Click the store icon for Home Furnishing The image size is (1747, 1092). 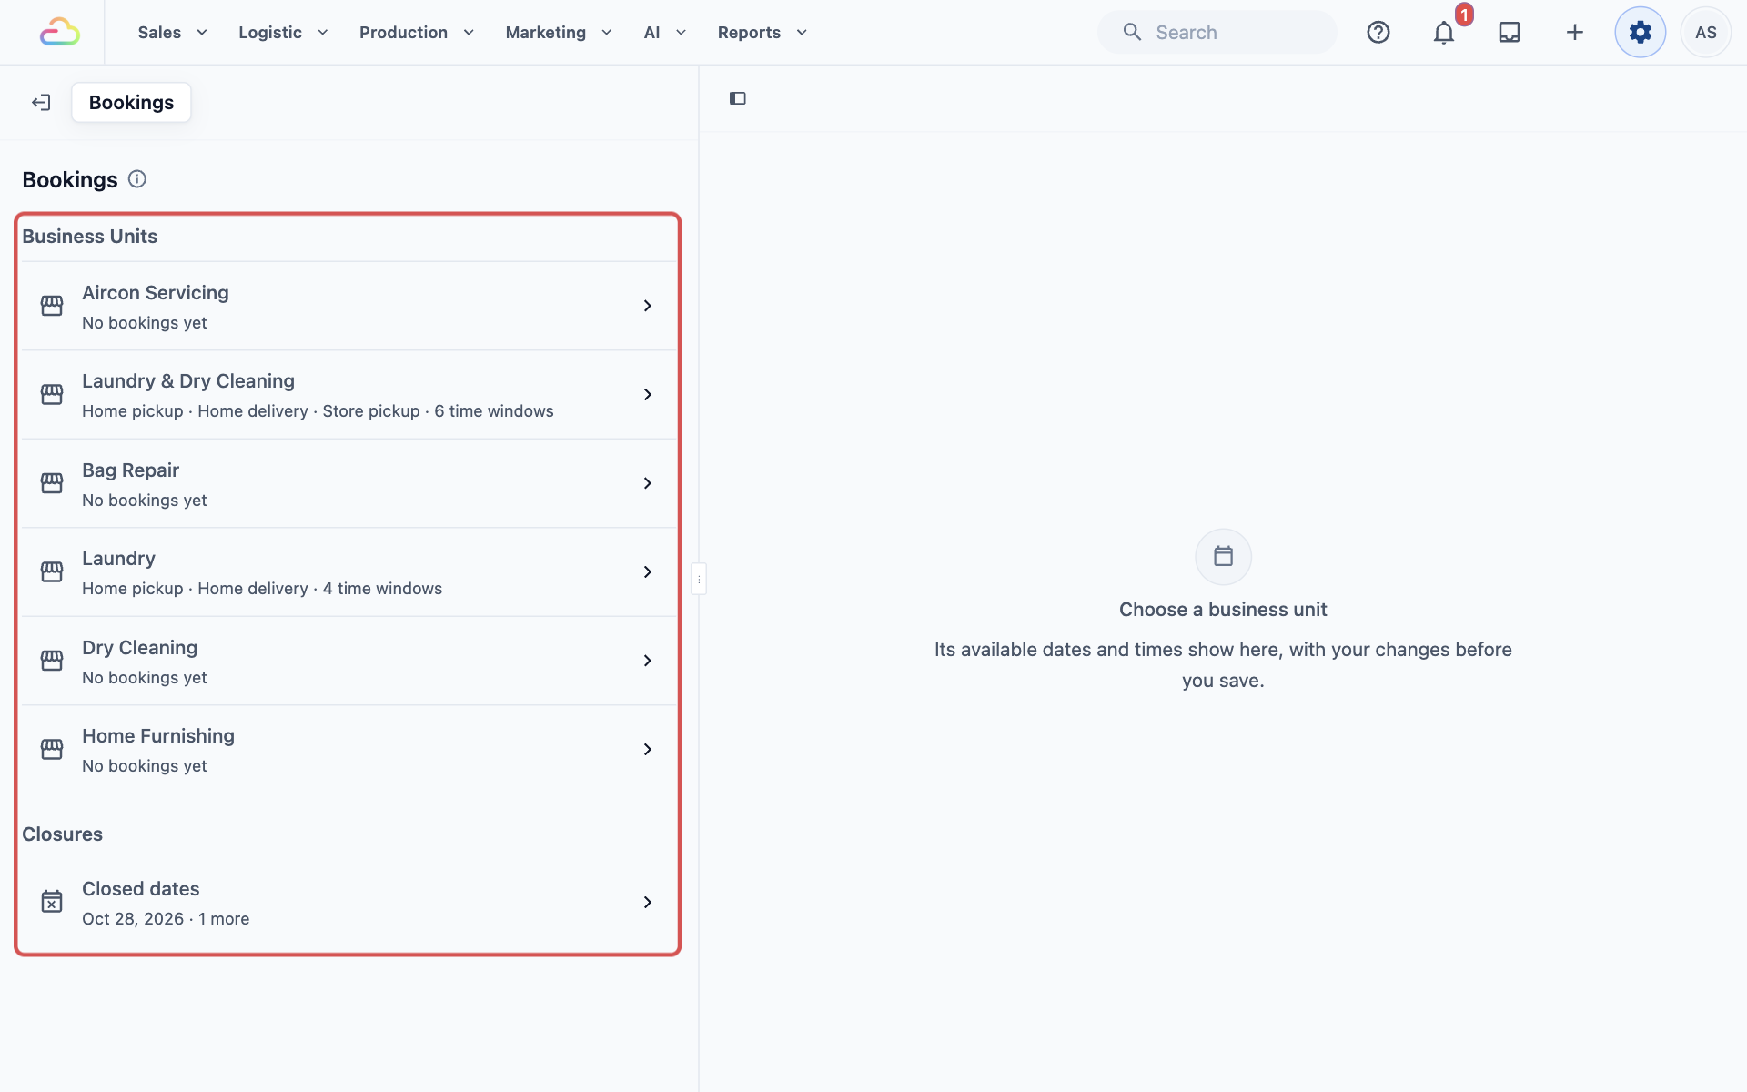(x=52, y=749)
